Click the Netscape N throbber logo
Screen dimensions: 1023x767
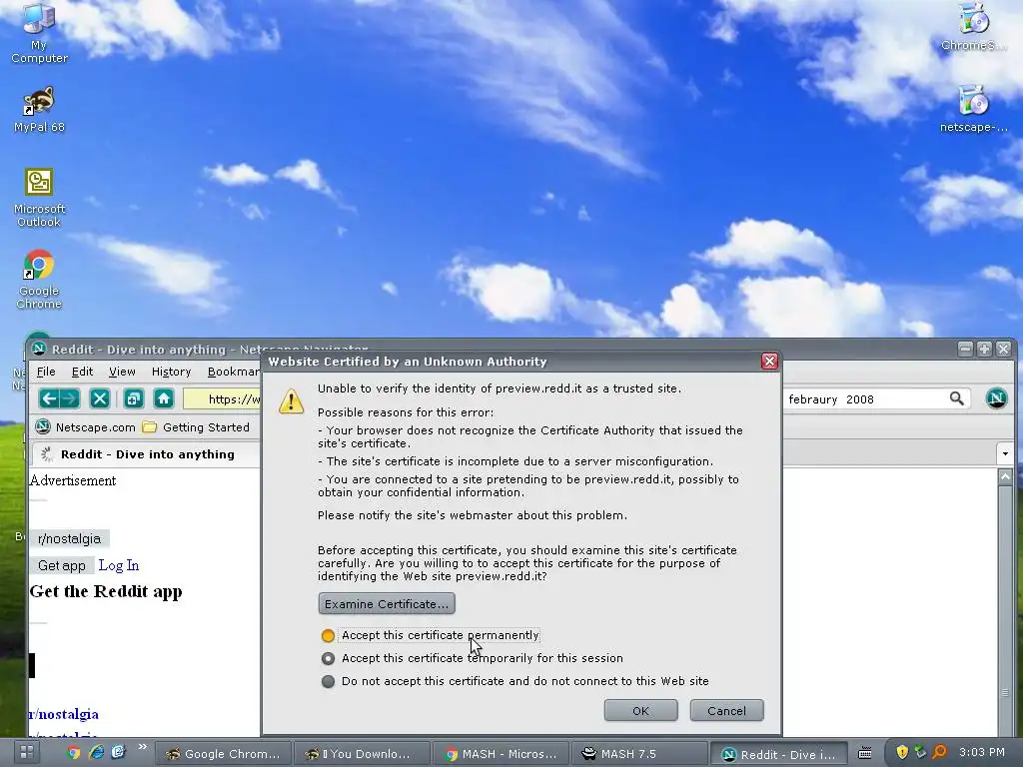pos(996,398)
